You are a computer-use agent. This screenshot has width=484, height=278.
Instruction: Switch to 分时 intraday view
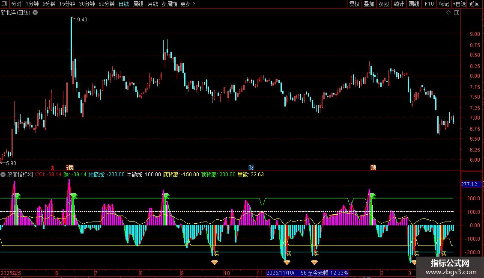(x=16, y=4)
